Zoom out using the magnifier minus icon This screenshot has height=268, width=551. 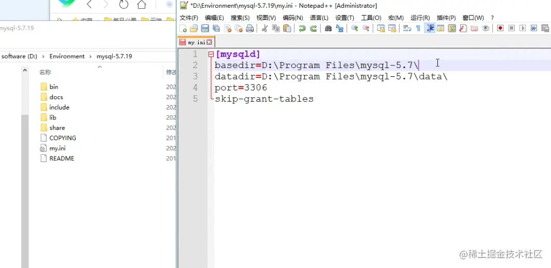pyautogui.click(x=366, y=29)
